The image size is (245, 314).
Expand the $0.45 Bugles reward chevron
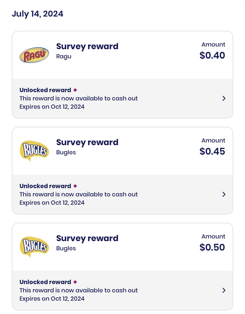pos(224,194)
